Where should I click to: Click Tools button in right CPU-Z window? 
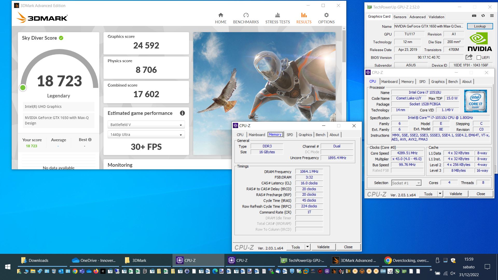click(428, 194)
